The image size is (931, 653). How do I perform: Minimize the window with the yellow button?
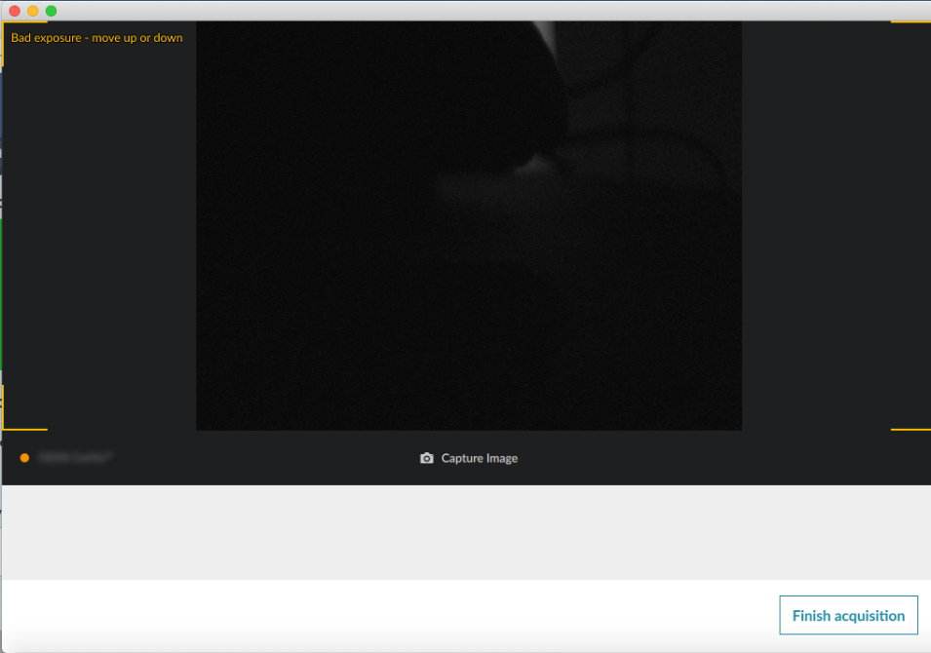pos(32,11)
